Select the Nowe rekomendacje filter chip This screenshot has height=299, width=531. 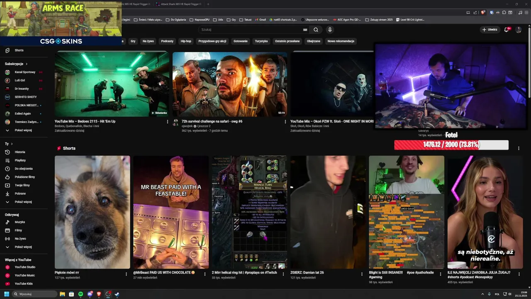[x=341, y=41]
